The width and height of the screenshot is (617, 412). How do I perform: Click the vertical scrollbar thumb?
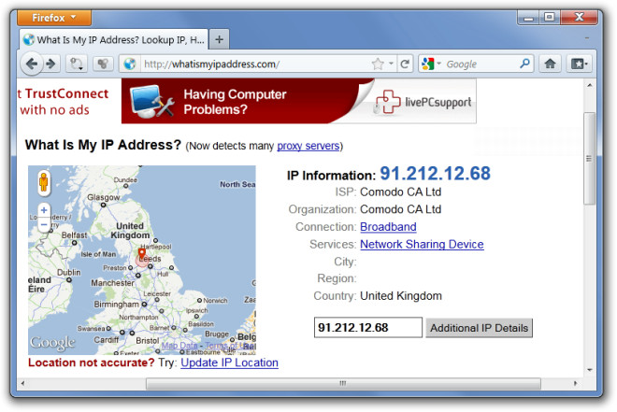click(589, 158)
